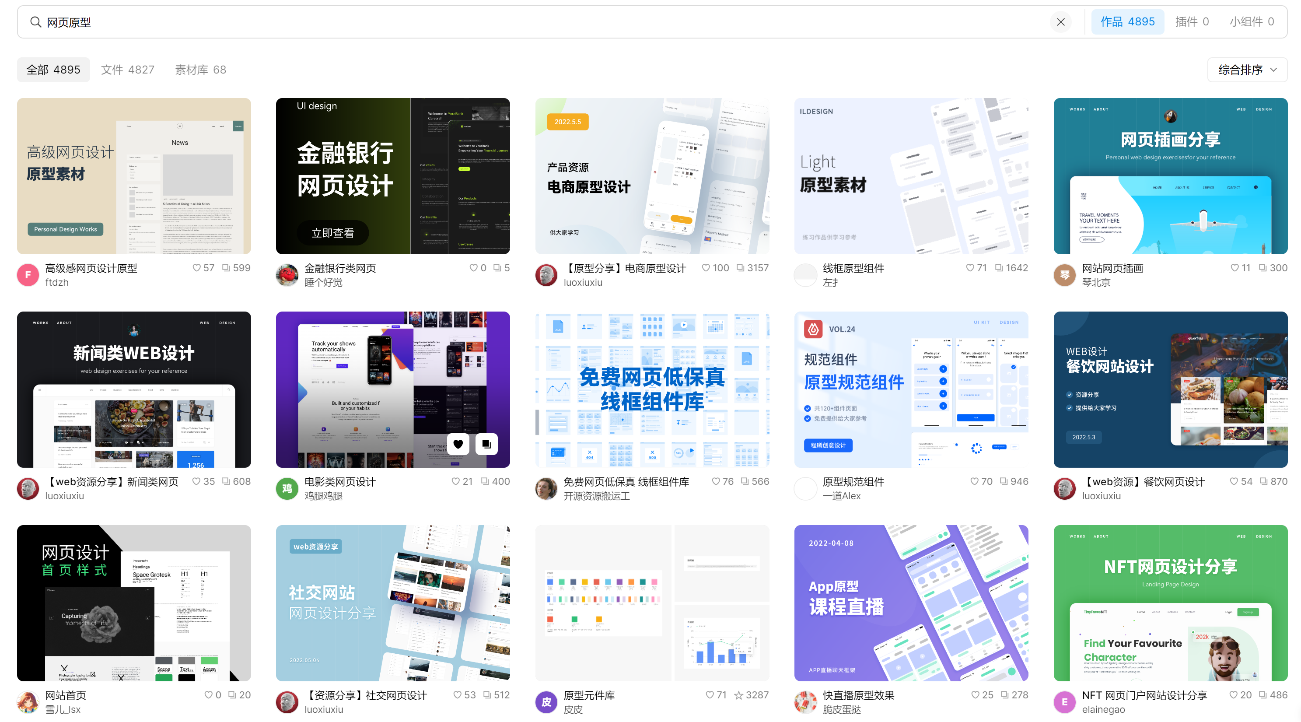The image size is (1301, 722).
Task: Like 【web资源】餐饮网页设计 via heart icon
Action: coord(1234,481)
